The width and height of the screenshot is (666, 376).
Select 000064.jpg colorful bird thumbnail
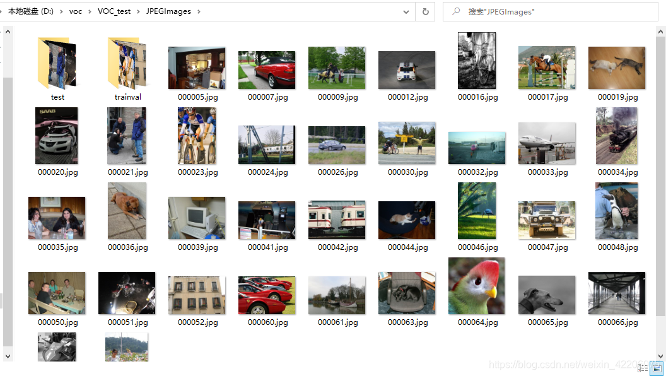point(477,286)
